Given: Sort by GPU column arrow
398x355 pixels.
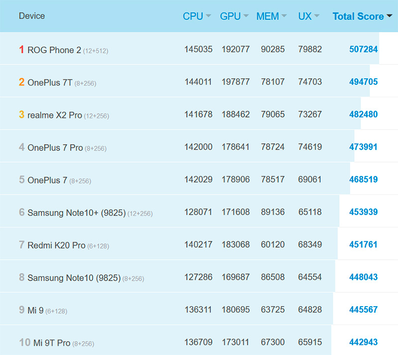Looking at the screenshot, I should (x=245, y=16).
